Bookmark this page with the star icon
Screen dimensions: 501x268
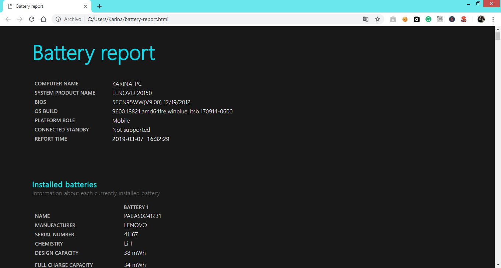click(x=378, y=19)
